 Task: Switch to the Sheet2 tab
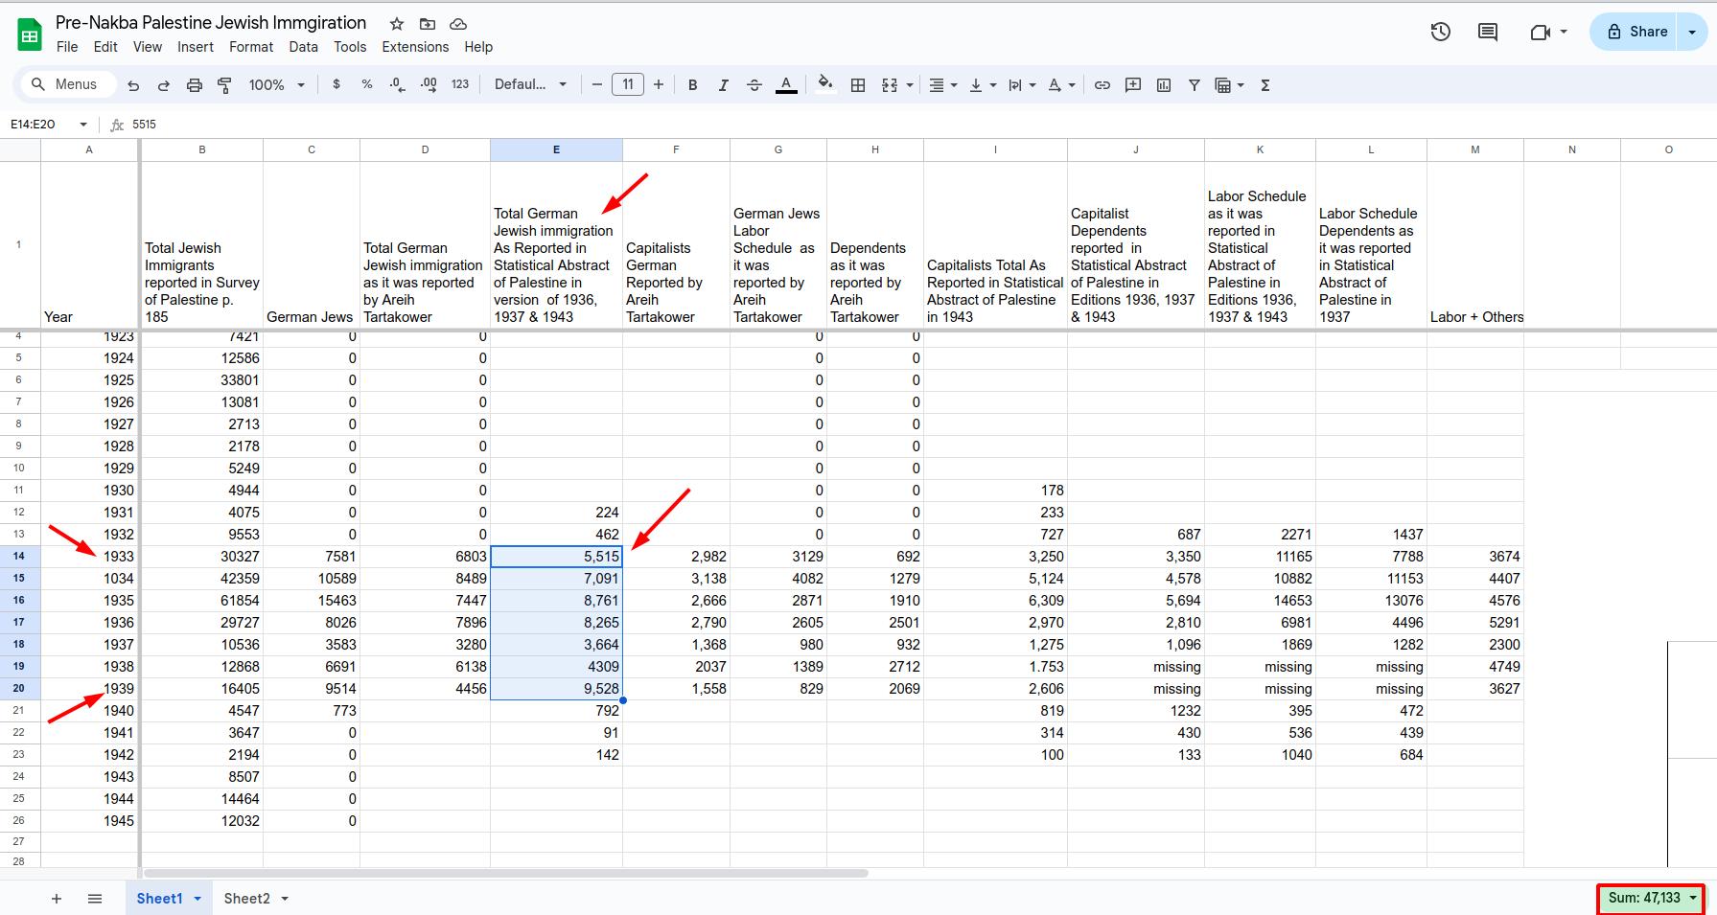click(246, 899)
